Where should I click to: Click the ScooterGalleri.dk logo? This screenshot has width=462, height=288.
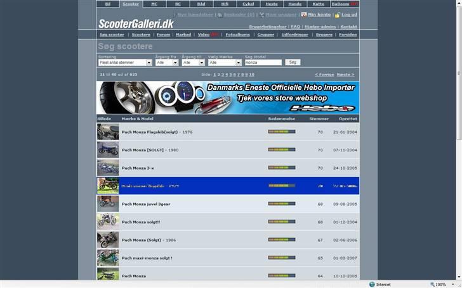(136, 23)
